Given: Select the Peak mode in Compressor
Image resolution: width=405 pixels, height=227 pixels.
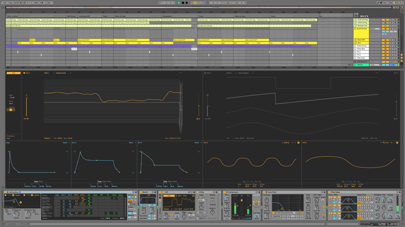Looking at the screenshot, I should (256, 202).
